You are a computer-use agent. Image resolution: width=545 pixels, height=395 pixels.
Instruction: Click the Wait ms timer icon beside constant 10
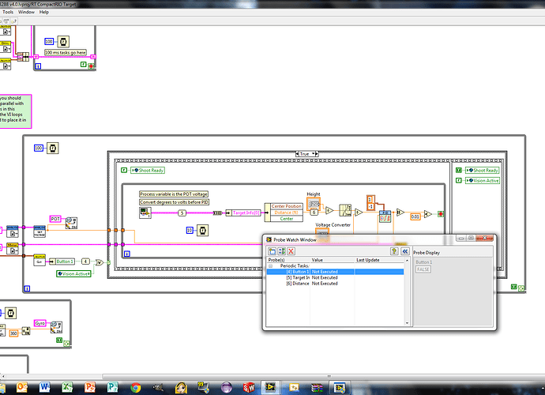203,230
